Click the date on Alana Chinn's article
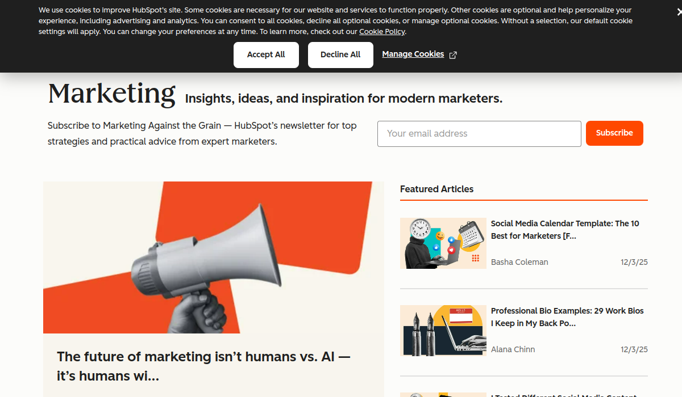 point(634,349)
